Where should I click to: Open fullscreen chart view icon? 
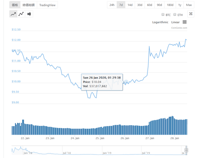pyautogui.click(x=191, y=14)
